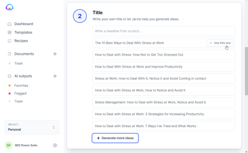Screen dimensions: 248x153
Task: Open Trash under Documents
Action: point(18,64)
